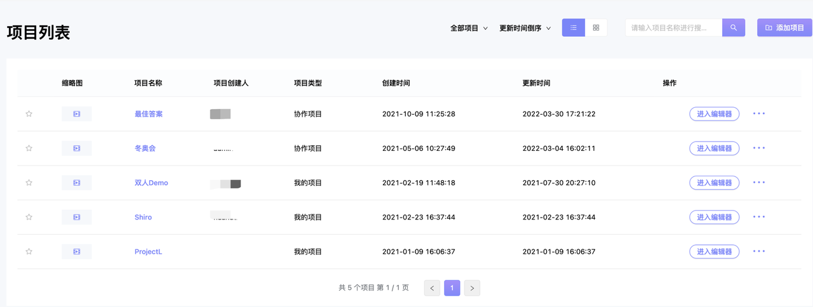This screenshot has height=307, width=813.
Task: Click the thumbnail of 双人Demo project
Action: coord(77,183)
